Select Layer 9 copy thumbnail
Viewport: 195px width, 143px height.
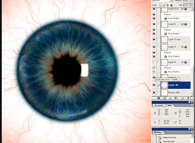(x=164, y=40)
